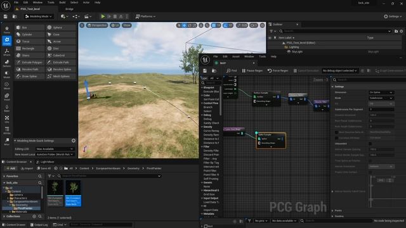Screen dimensions: 406x228
Task: Open the Voxel category in modeling sidebar
Action: click(7, 97)
